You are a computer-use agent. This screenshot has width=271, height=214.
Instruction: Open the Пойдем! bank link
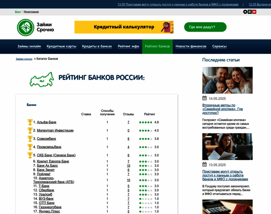click(x=44, y=174)
